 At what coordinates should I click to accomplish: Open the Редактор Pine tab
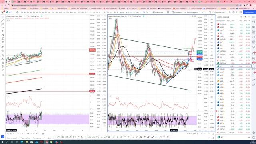[25, 138]
